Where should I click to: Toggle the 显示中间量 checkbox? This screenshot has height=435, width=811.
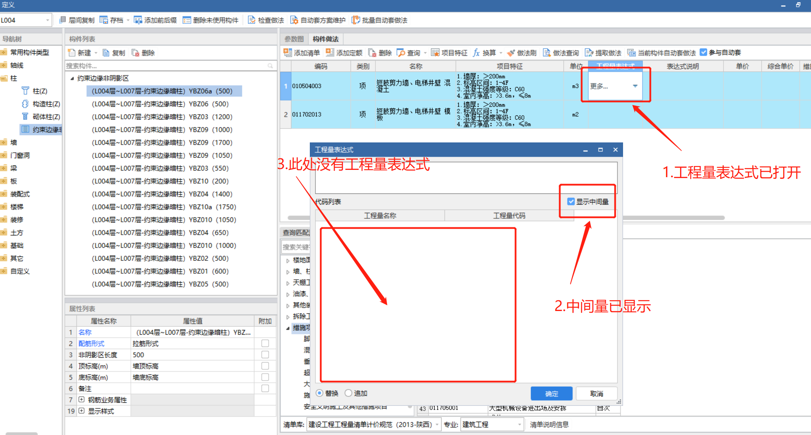pos(571,202)
